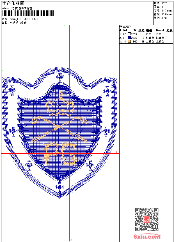Screen dimensions: 174x242
Task: Click the tan yellow thread swatch
Action: click(x=129, y=41)
